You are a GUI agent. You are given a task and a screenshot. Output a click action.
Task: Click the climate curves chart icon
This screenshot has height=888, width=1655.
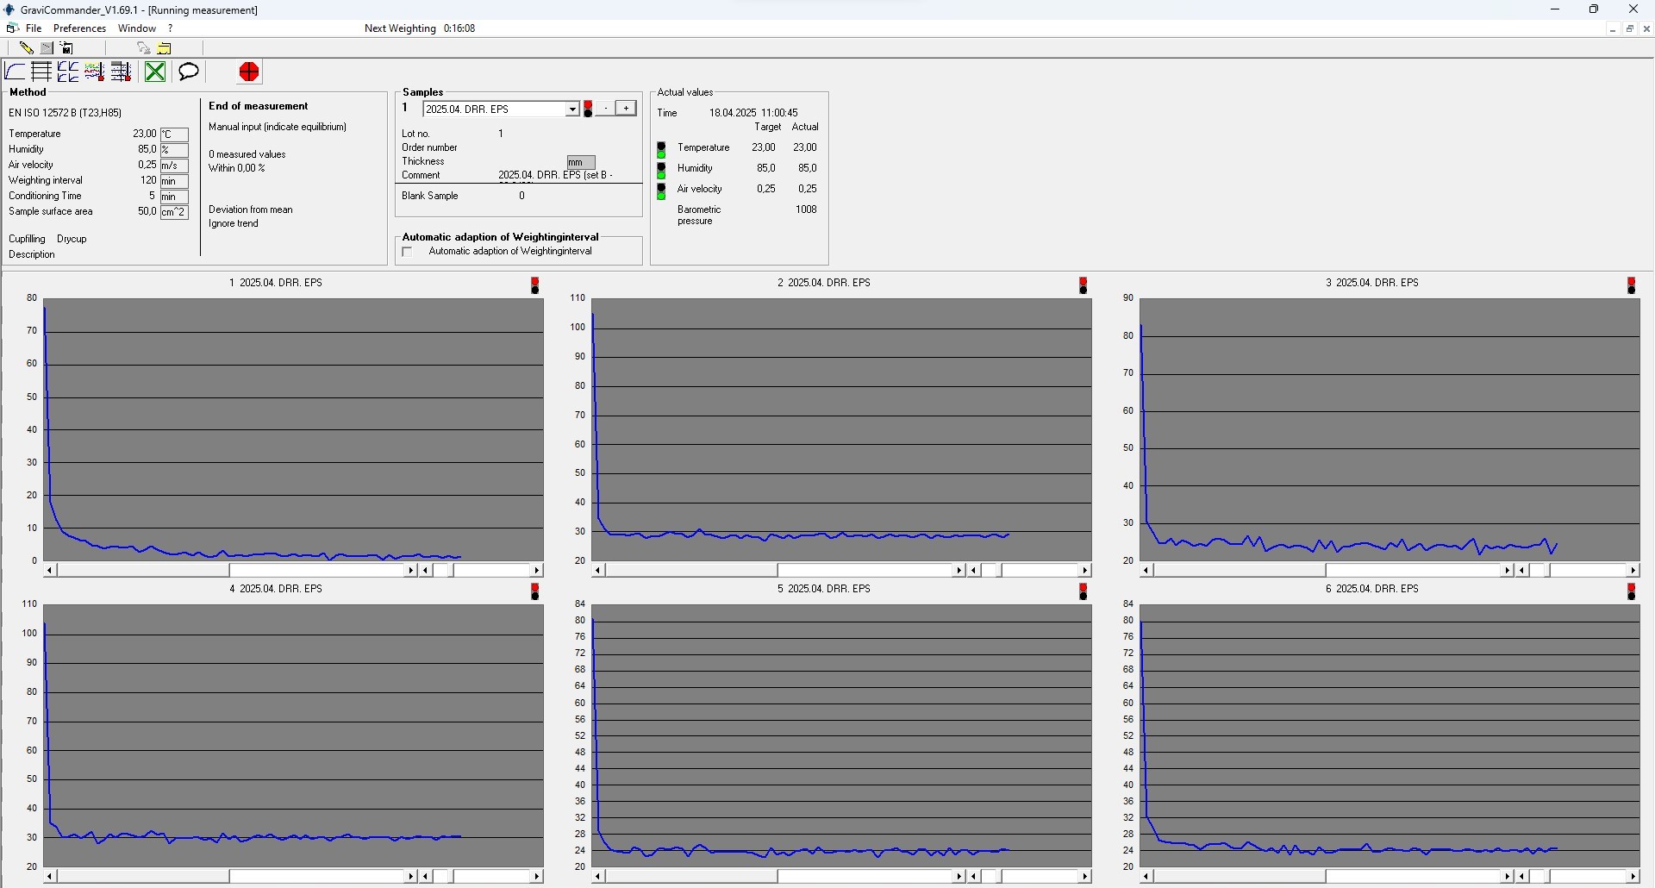coord(94,72)
